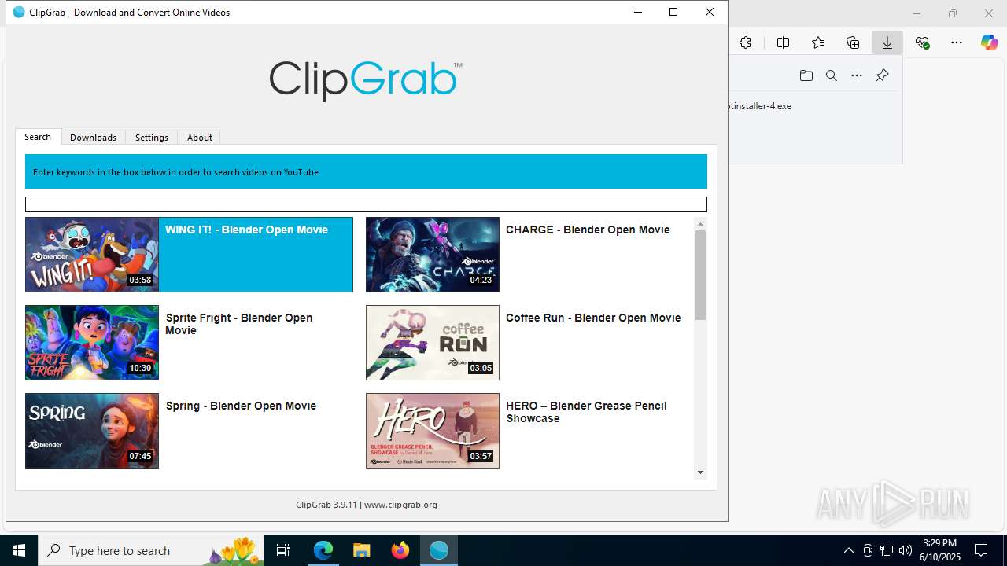Click 'Spring - Blender Open Movie' title
Image resolution: width=1007 pixels, height=566 pixels.
coord(241,406)
